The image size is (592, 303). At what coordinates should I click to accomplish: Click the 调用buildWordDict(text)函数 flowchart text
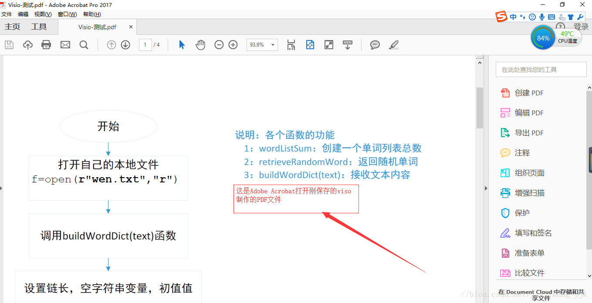pyautogui.click(x=108, y=236)
